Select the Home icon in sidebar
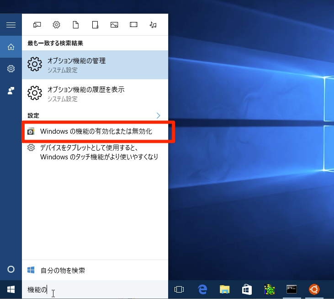 click(x=11, y=47)
